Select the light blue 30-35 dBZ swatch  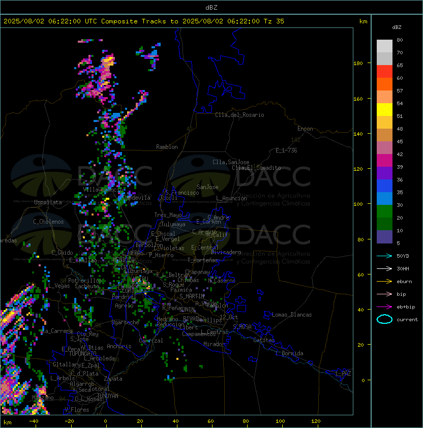point(384,199)
